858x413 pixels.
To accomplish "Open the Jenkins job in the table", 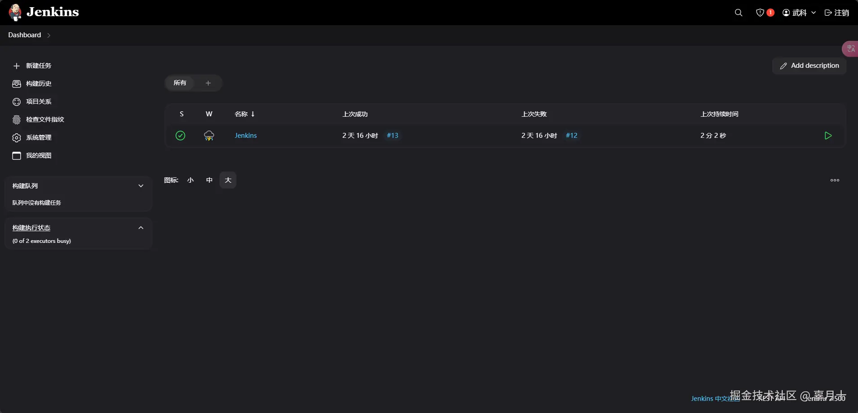I will click(246, 136).
